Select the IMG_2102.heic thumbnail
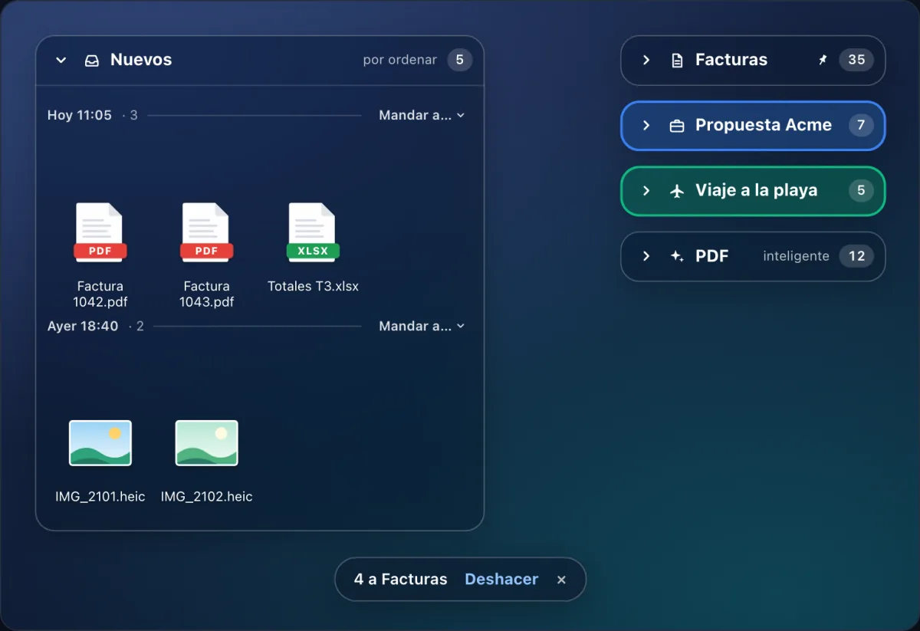 (207, 443)
